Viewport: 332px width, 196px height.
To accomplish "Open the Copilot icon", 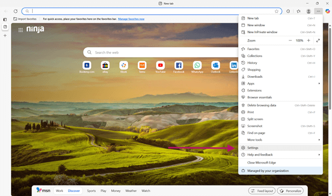I will [x=328, y=11].
